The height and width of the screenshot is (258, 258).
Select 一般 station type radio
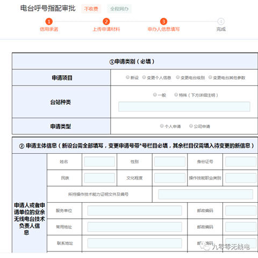[x=155, y=95]
